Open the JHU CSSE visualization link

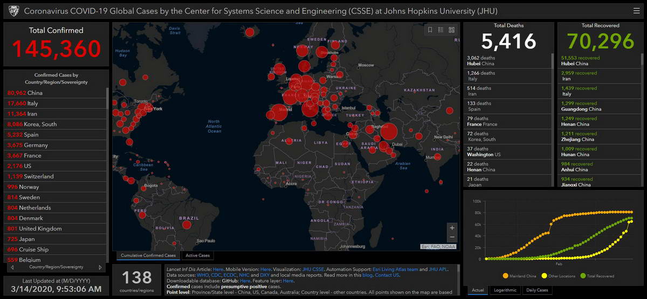click(313, 269)
